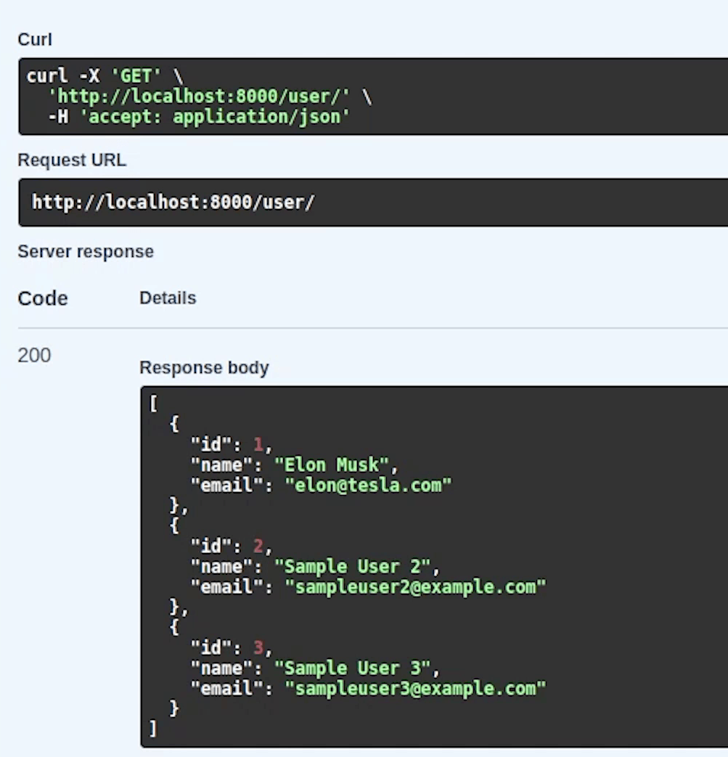The width and height of the screenshot is (728, 757).
Task: Click the Details column header
Action: [168, 298]
